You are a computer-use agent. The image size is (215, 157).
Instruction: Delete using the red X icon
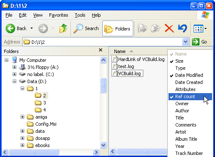coord(169,28)
